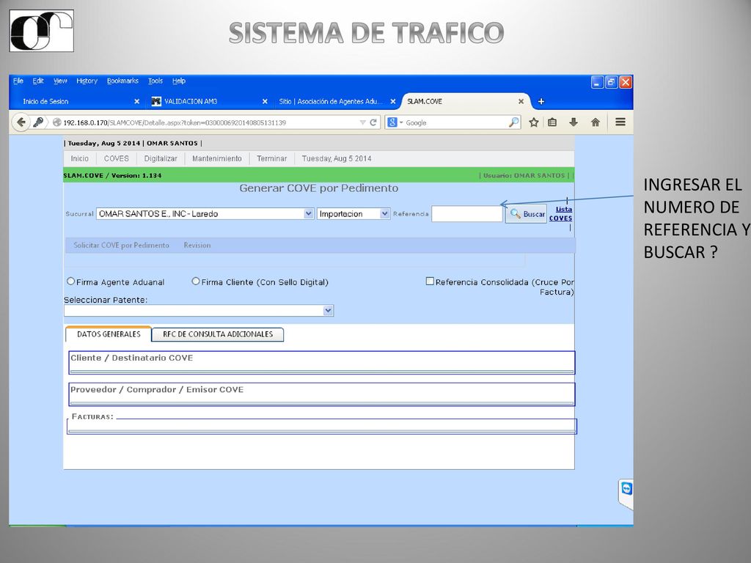
Task: Click into the Referencia input field
Action: click(467, 214)
